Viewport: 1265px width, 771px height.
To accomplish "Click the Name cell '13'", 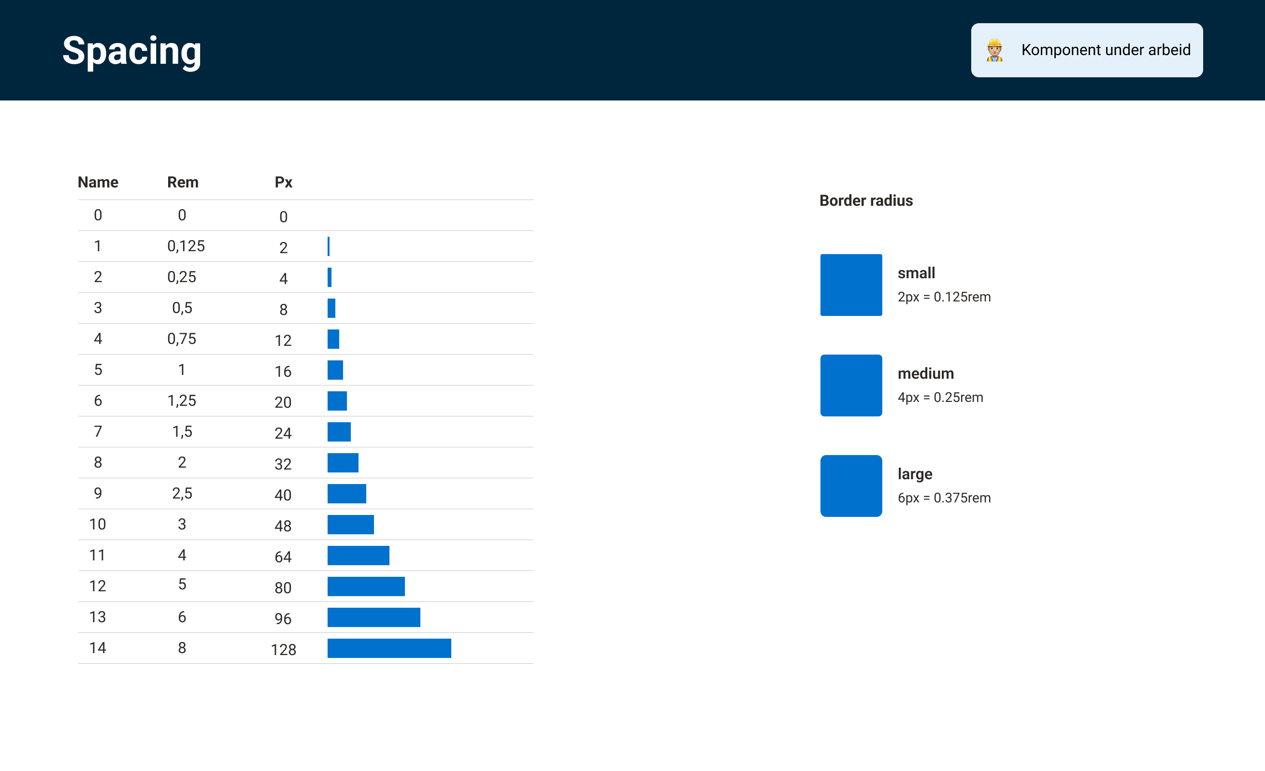I will (98, 617).
